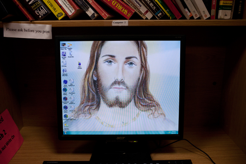
Task: Open the monitor-shaped icon in the top-left corner
Action: coord(63,45)
